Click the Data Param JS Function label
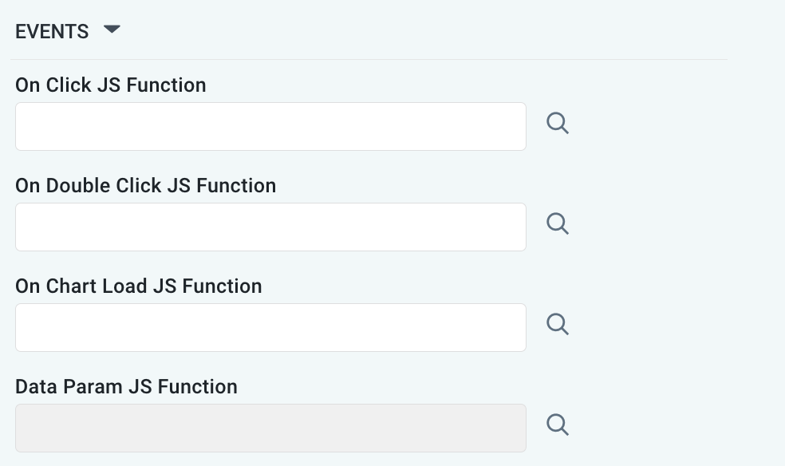The width and height of the screenshot is (785, 466). [127, 387]
